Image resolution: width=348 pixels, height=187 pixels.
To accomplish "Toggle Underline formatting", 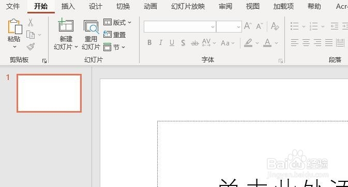I will point(172,42).
